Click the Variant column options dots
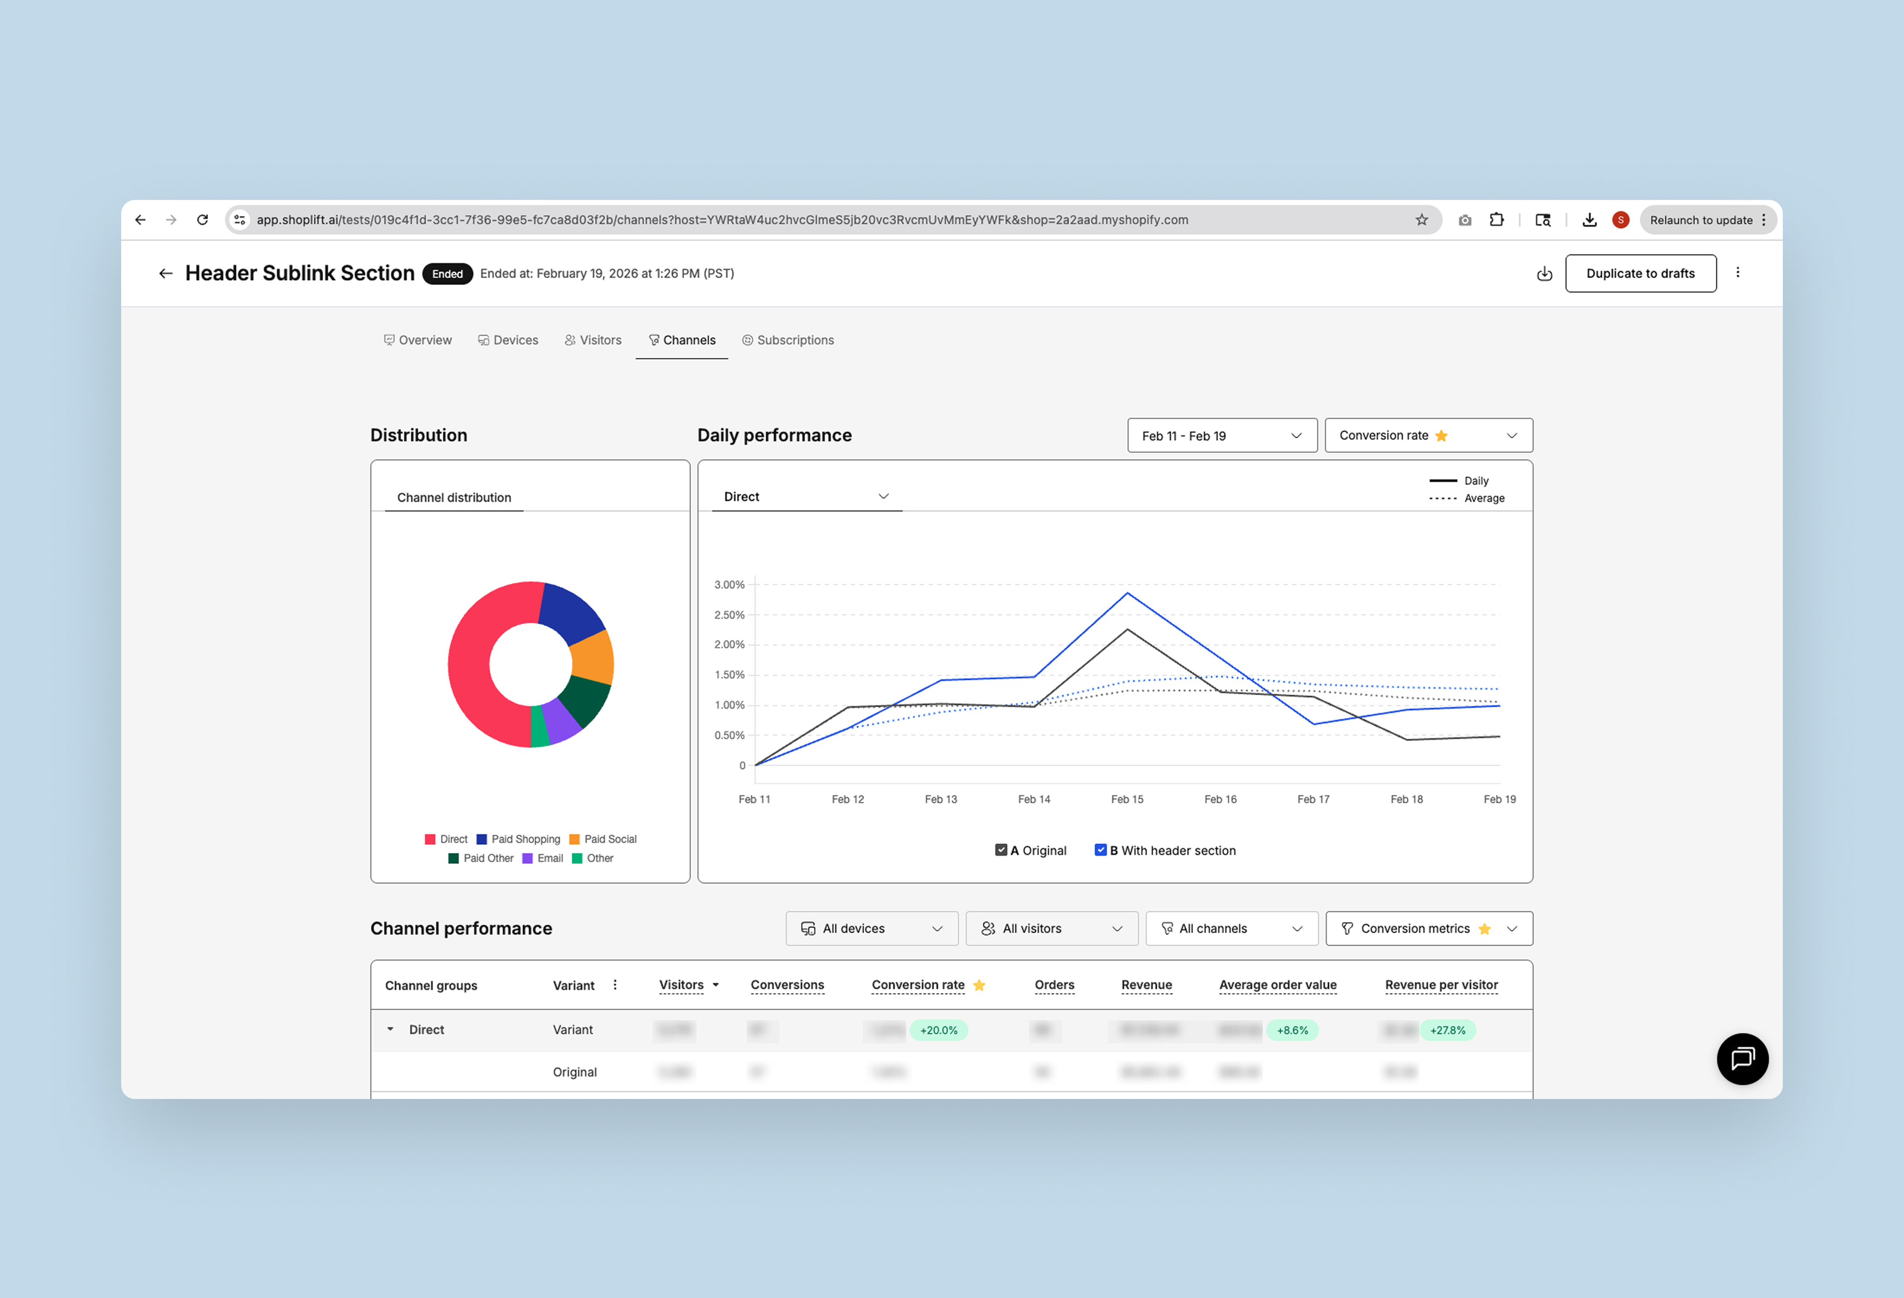The width and height of the screenshot is (1904, 1298). click(615, 985)
